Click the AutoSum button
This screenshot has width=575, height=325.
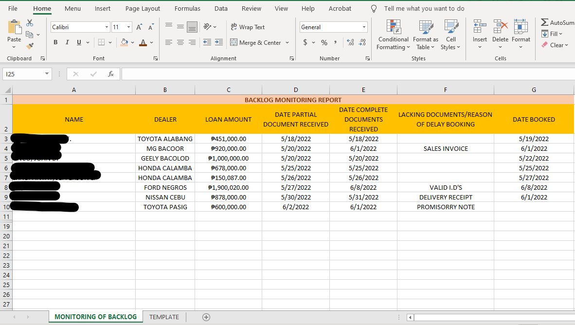pos(557,23)
